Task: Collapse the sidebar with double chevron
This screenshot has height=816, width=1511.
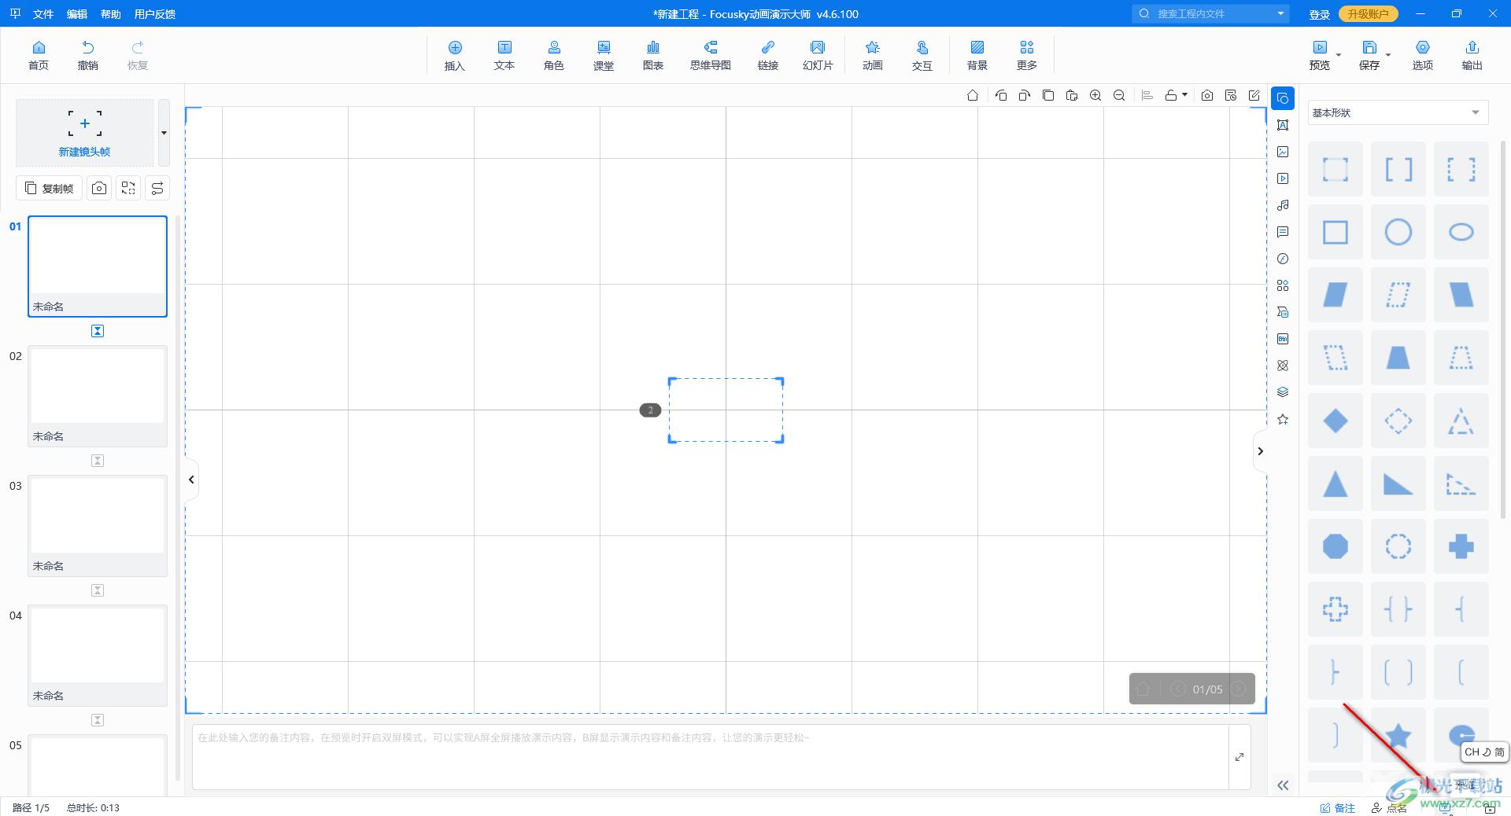Action: 1283,785
